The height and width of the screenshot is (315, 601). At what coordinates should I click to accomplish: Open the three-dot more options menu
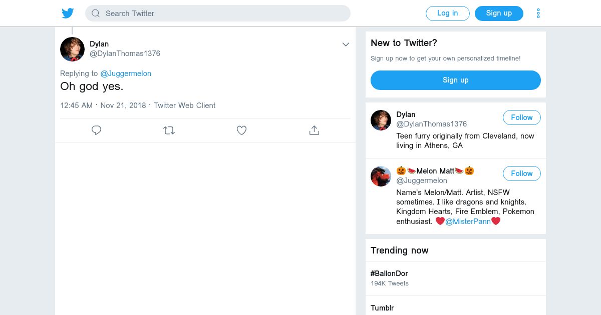pyautogui.click(x=538, y=13)
